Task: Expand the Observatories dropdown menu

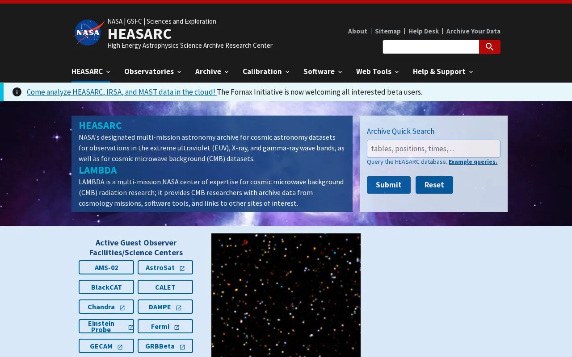Action: (x=153, y=71)
